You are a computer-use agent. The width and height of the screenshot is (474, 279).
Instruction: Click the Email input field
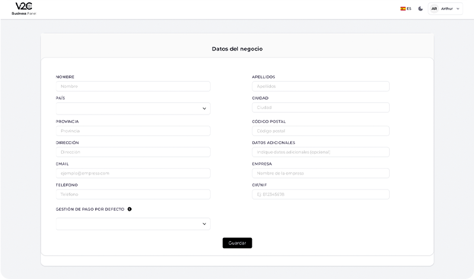point(133,173)
